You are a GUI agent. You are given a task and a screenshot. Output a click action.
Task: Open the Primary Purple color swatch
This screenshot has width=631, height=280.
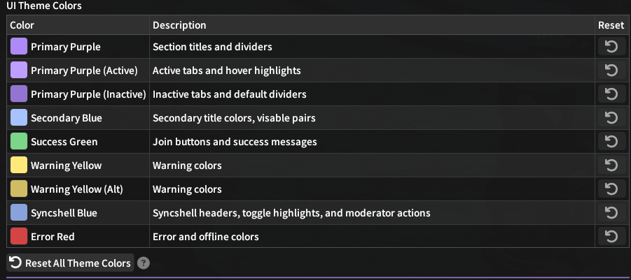(19, 47)
